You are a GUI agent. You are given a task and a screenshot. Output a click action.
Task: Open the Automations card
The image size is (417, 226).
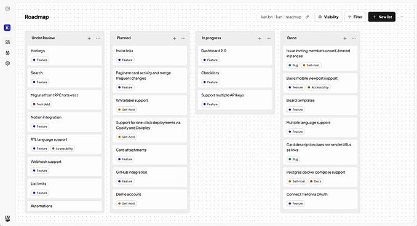pyautogui.click(x=65, y=206)
